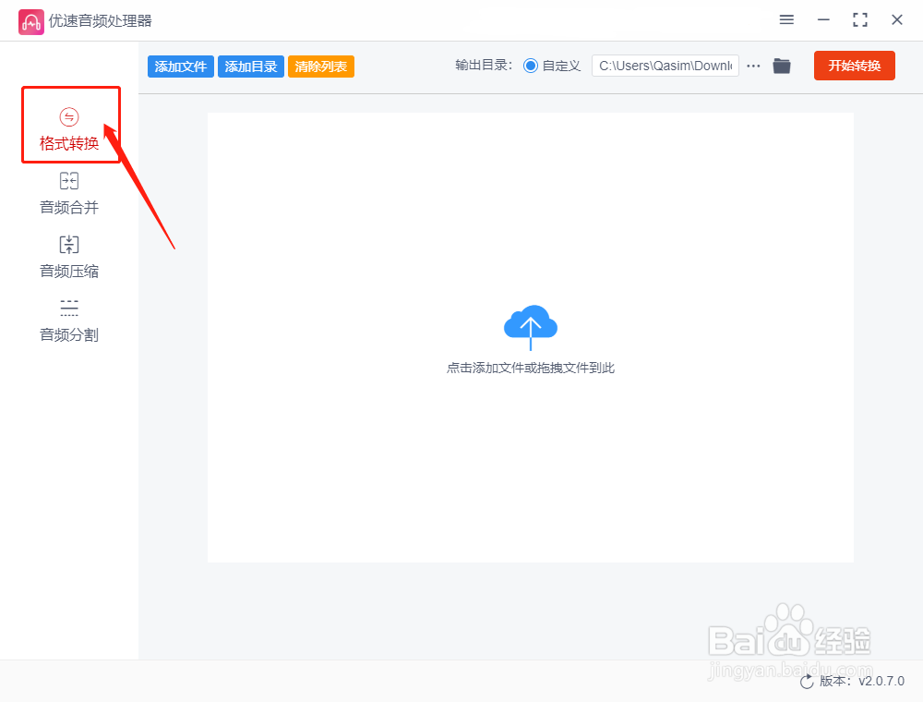Open the hamburger menu at top right
The height and width of the screenshot is (702, 923).
tap(786, 18)
